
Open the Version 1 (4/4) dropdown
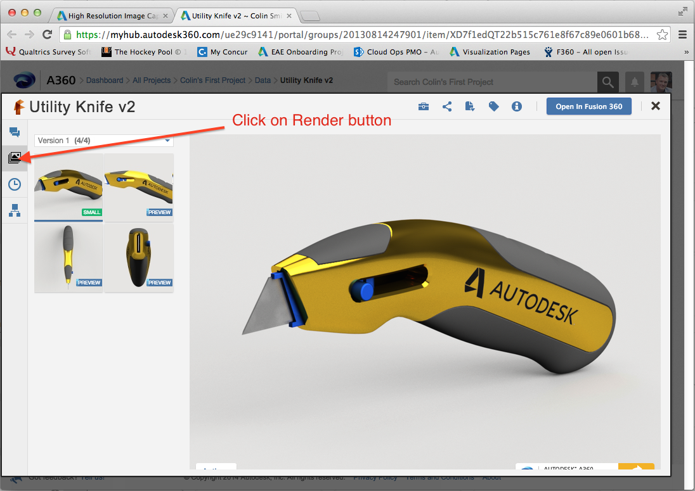103,140
